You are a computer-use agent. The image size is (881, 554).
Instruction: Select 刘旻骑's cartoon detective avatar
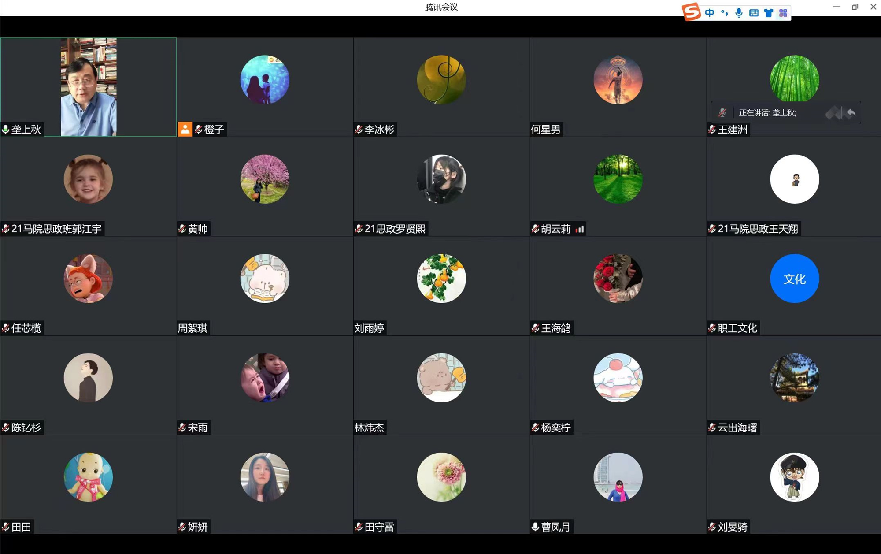[795, 477]
